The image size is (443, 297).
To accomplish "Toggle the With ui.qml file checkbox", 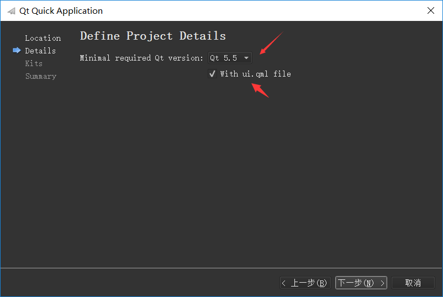I will 212,74.
